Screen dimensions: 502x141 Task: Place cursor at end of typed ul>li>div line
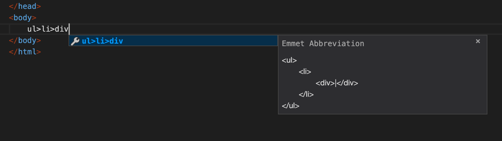pos(69,29)
